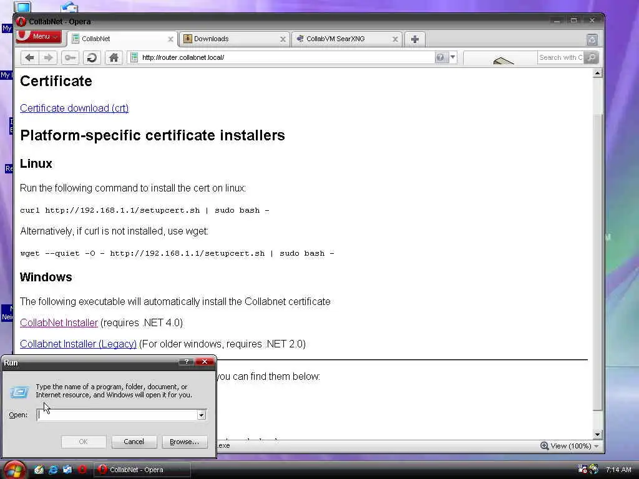Close the CollabVM SearXNG tab
This screenshot has width=639, height=479.
click(x=395, y=39)
